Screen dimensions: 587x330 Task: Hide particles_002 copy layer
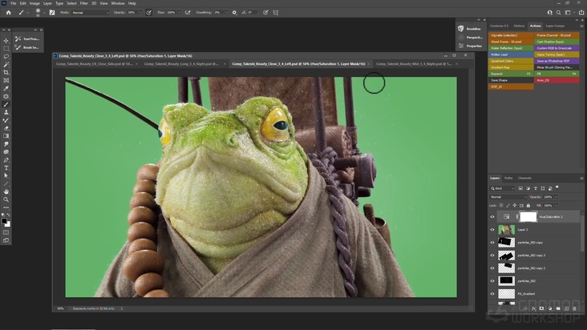pyautogui.click(x=492, y=243)
